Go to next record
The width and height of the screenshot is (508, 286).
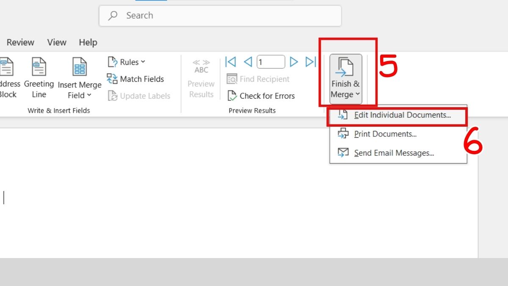click(294, 62)
